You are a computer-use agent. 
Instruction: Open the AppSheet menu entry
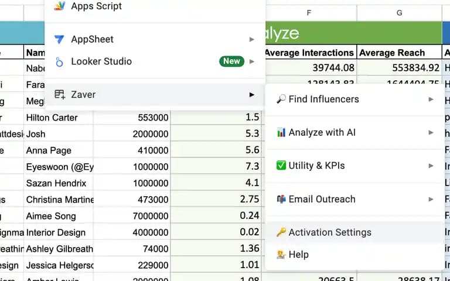[155, 39]
